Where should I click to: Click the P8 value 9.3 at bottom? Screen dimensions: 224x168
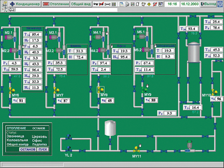169,113
